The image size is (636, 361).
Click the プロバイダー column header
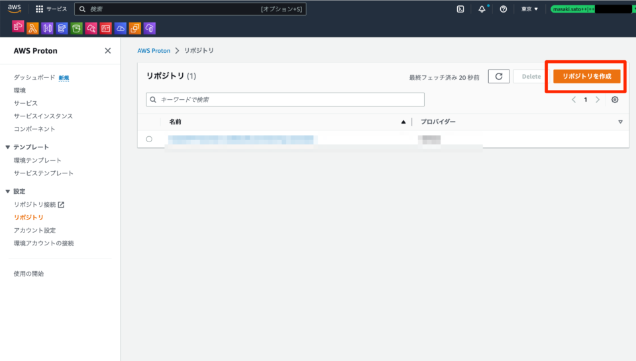pyautogui.click(x=438, y=122)
